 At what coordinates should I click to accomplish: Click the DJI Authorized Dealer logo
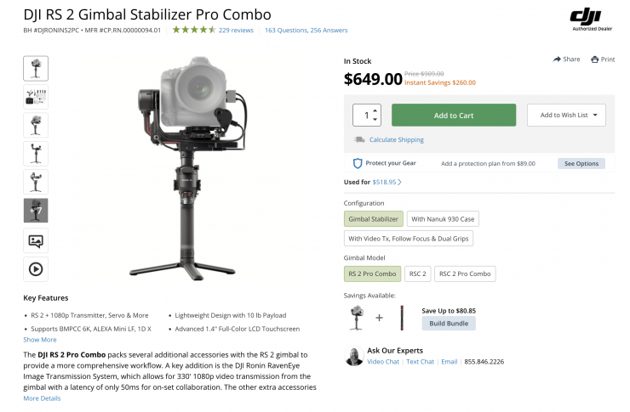(x=586, y=19)
